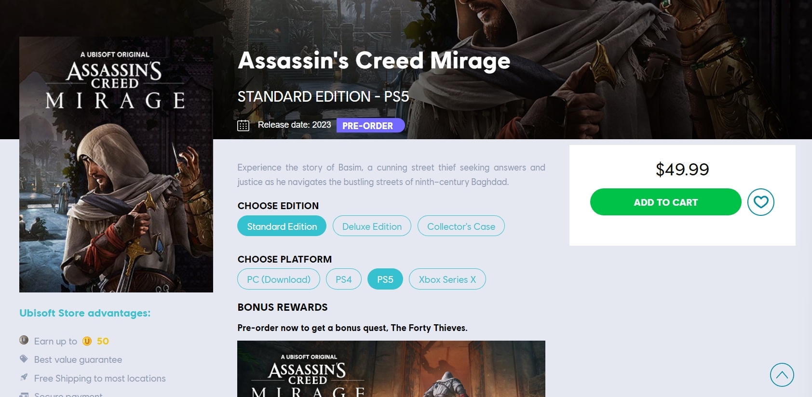Select the PS4 platform
Image resolution: width=812 pixels, height=397 pixels.
click(343, 279)
